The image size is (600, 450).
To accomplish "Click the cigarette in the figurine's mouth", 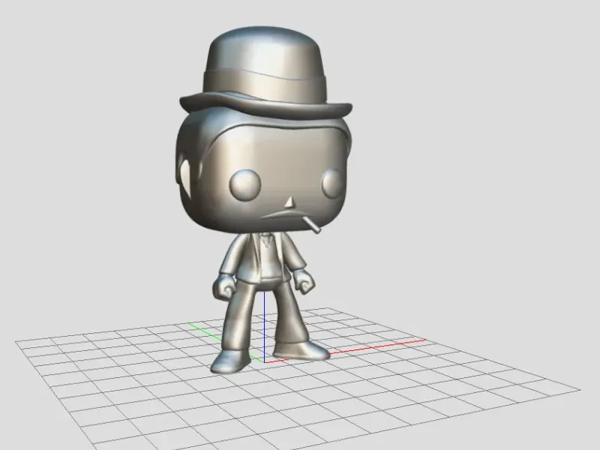I will pyautogui.click(x=311, y=225).
